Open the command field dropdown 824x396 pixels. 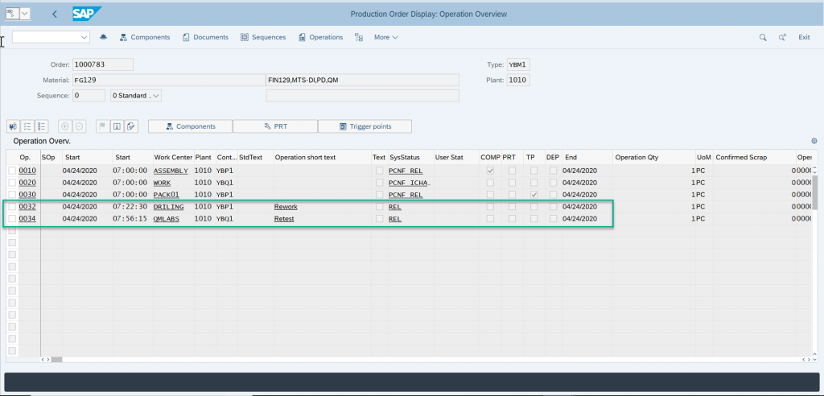(84, 37)
